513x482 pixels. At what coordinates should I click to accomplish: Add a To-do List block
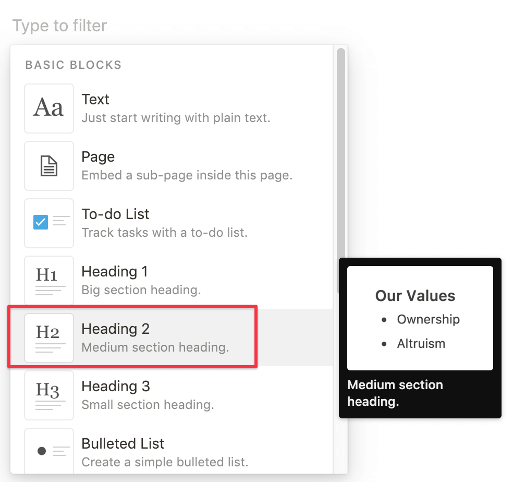click(115, 214)
